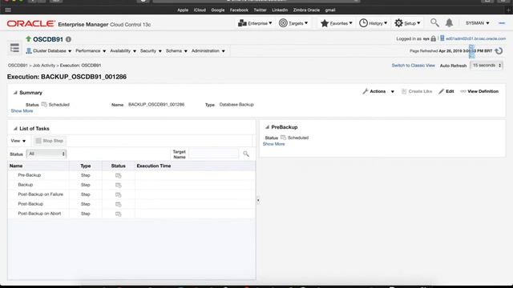513x288 pixels.
Task: Click Post-Backup on Failure status icon
Action: [x=118, y=195]
